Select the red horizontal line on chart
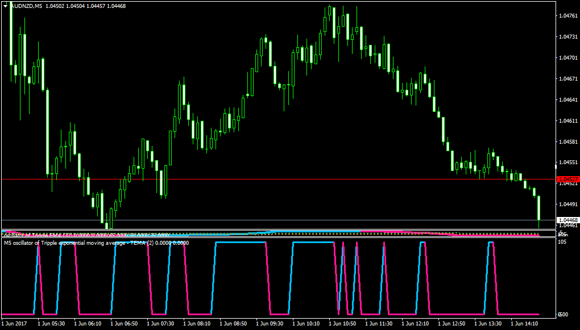Viewport: 580px width, 330px height. (x=278, y=179)
